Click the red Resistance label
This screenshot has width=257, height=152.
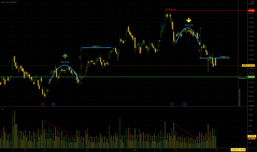[x=171, y=9]
